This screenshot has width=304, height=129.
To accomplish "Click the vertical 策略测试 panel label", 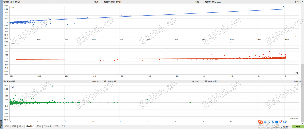I will tap(1, 123).
